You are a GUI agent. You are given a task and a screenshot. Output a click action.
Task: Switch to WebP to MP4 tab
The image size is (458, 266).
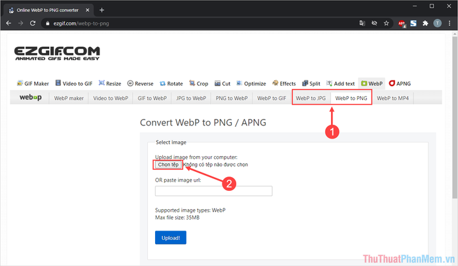[393, 98]
